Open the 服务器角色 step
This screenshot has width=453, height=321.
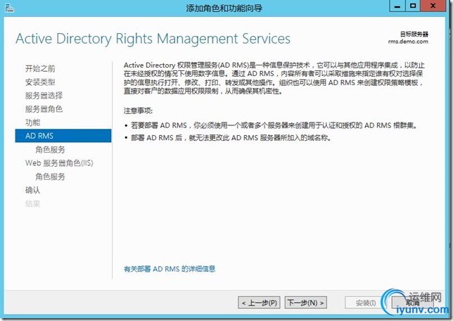tap(44, 109)
